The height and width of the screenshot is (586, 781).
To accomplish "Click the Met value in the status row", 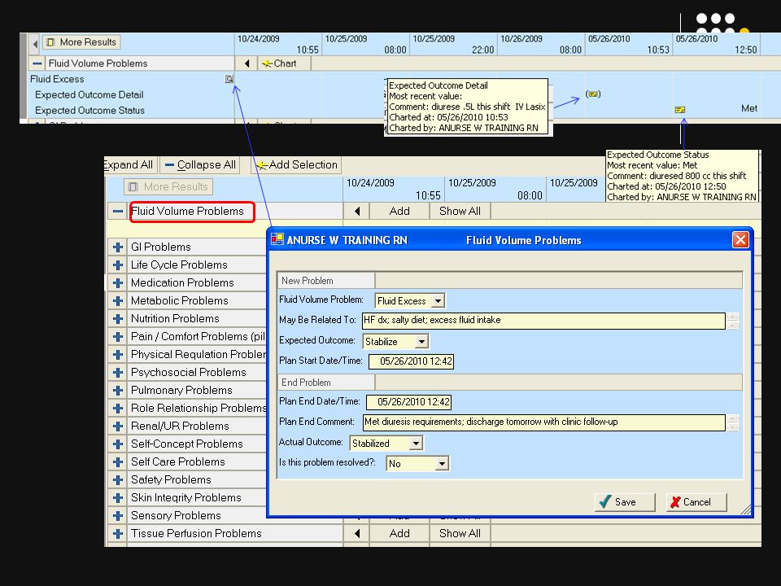I will (x=748, y=108).
